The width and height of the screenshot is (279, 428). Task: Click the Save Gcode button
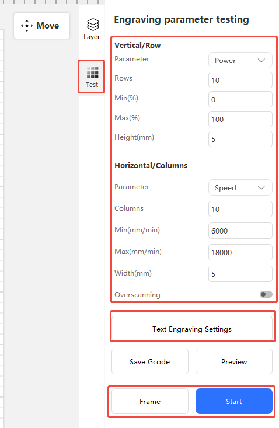pos(150,361)
